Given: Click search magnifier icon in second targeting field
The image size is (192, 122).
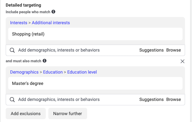Looking at the screenshot, I should [12, 100].
